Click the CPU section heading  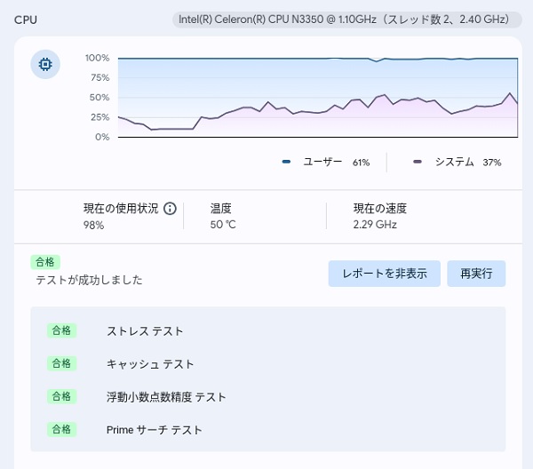pos(26,20)
